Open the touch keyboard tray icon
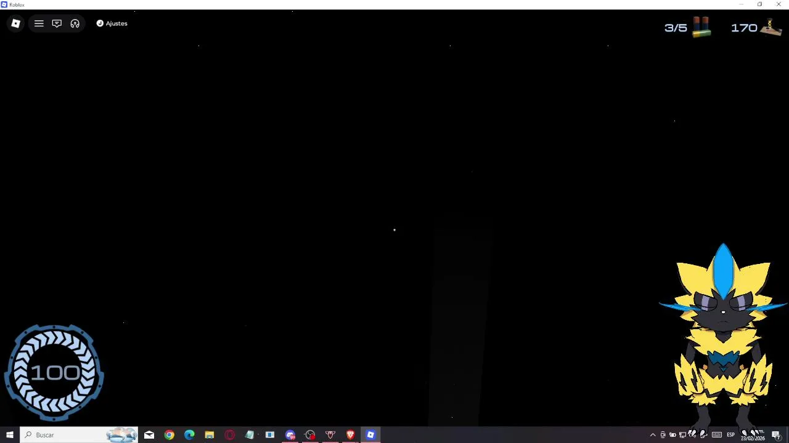 (717, 435)
